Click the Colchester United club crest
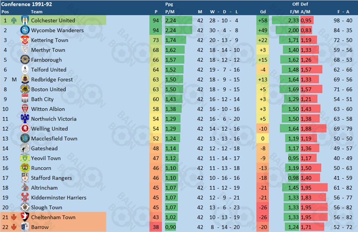Image resolution: width=358 pixels, height=232 pixels. pos(25,20)
